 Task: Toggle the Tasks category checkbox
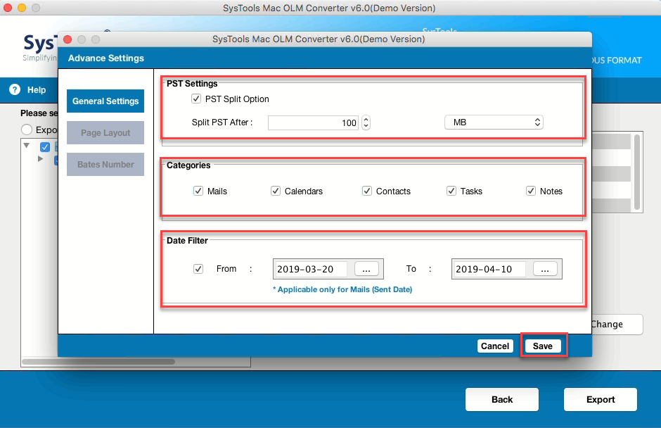pyautogui.click(x=451, y=191)
